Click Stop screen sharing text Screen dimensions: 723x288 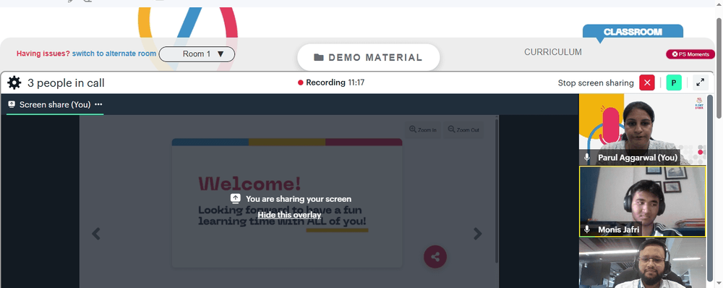tap(596, 83)
